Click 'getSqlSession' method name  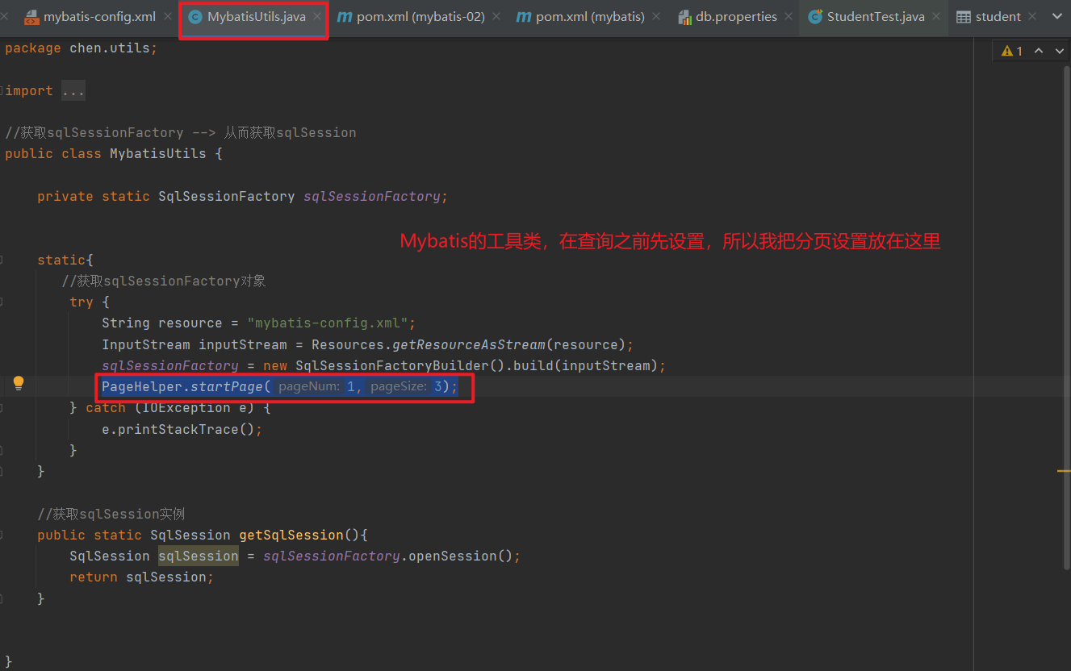(291, 535)
